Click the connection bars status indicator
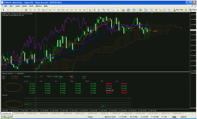 (174, 117)
